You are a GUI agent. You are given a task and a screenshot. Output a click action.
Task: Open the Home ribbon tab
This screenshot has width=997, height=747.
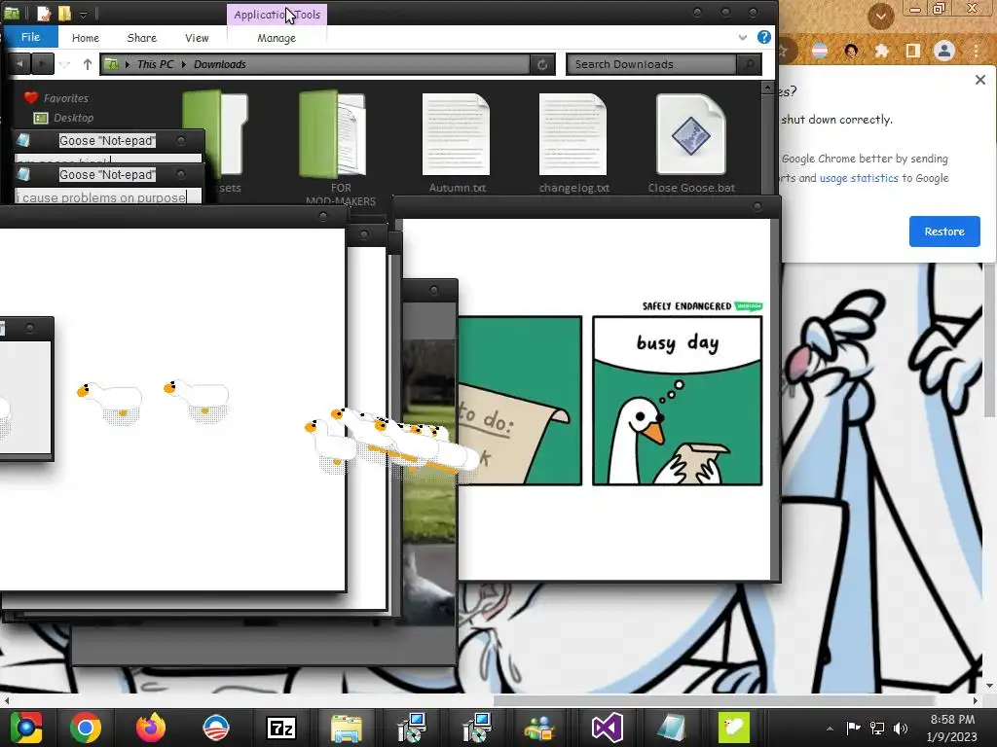pyautogui.click(x=86, y=38)
